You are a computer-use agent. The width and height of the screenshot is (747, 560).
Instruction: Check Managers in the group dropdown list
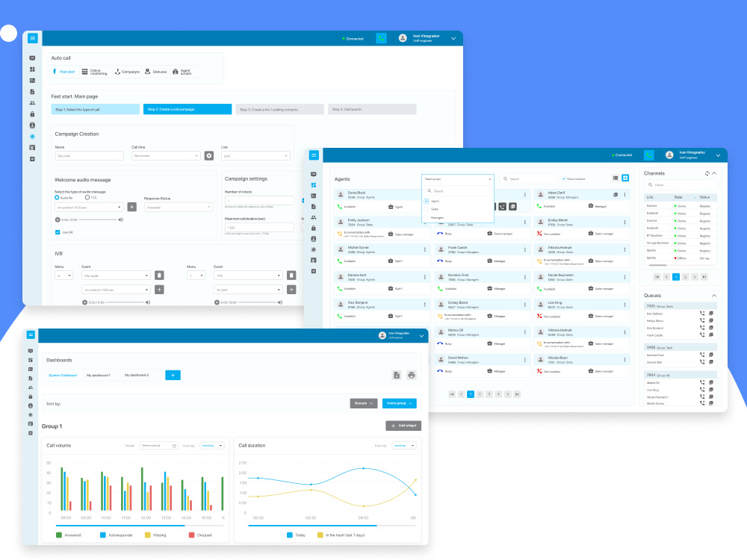(x=427, y=217)
